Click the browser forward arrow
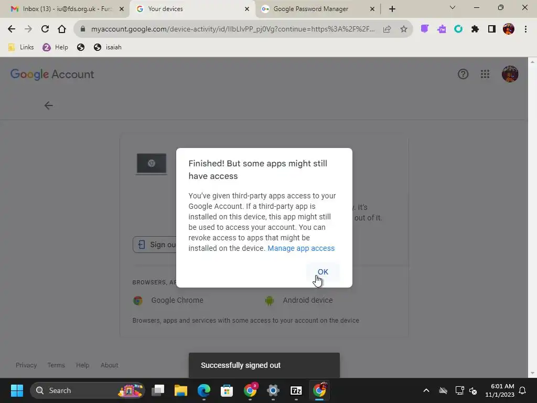Viewport: 537px width, 403px height. pyautogui.click(x=28, y=29)
